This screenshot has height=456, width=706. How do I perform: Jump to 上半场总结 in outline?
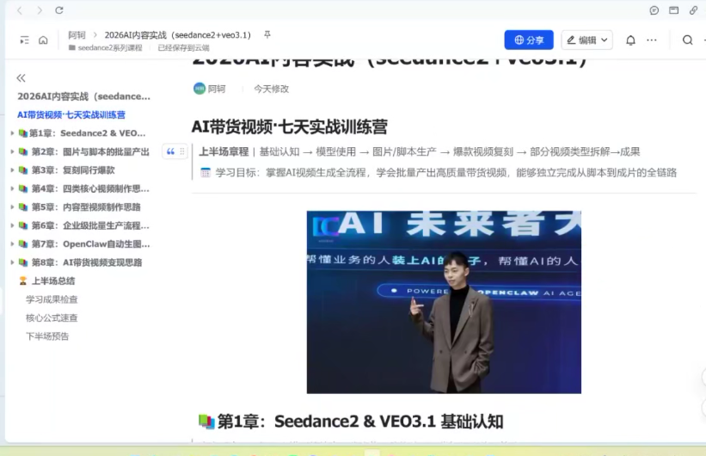(53, 280)
